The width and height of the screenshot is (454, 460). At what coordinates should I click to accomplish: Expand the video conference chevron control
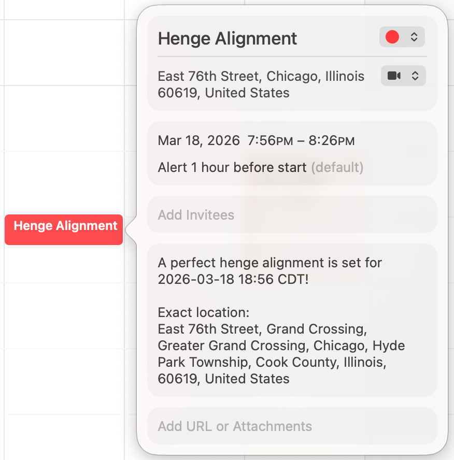pos(415,76)
